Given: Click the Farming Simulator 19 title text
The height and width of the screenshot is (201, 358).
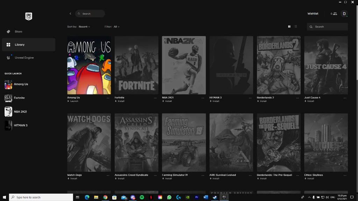Looking at the screenshot, I should tap(175, 175).
